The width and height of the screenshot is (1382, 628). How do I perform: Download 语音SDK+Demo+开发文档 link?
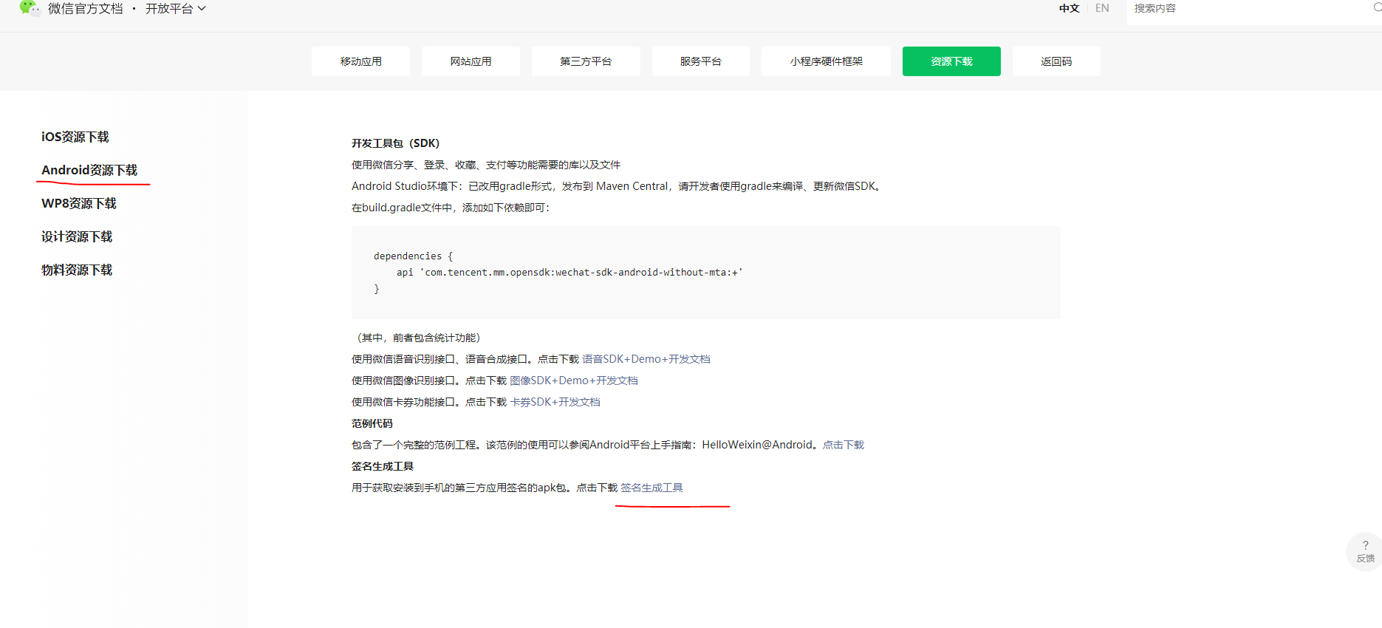pyautogui.click(x=646, y=359)
